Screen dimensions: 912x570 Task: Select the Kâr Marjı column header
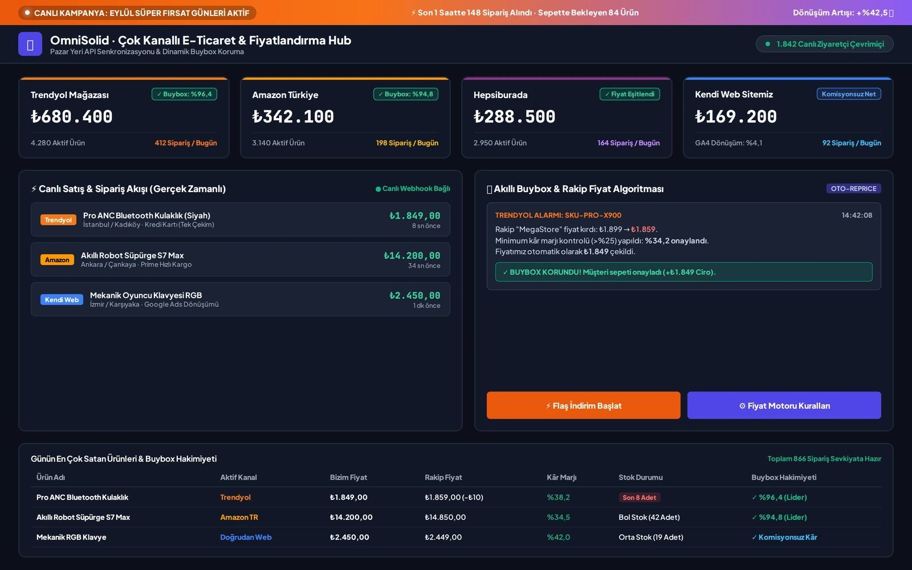561,478
